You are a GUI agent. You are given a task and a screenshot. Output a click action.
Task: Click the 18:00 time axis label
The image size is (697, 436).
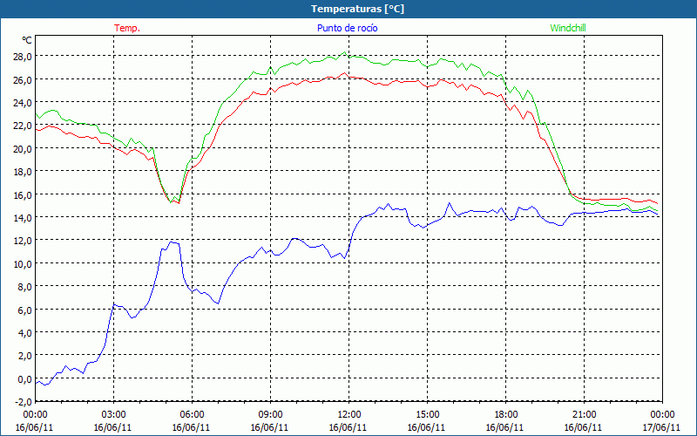click(505, 415)
